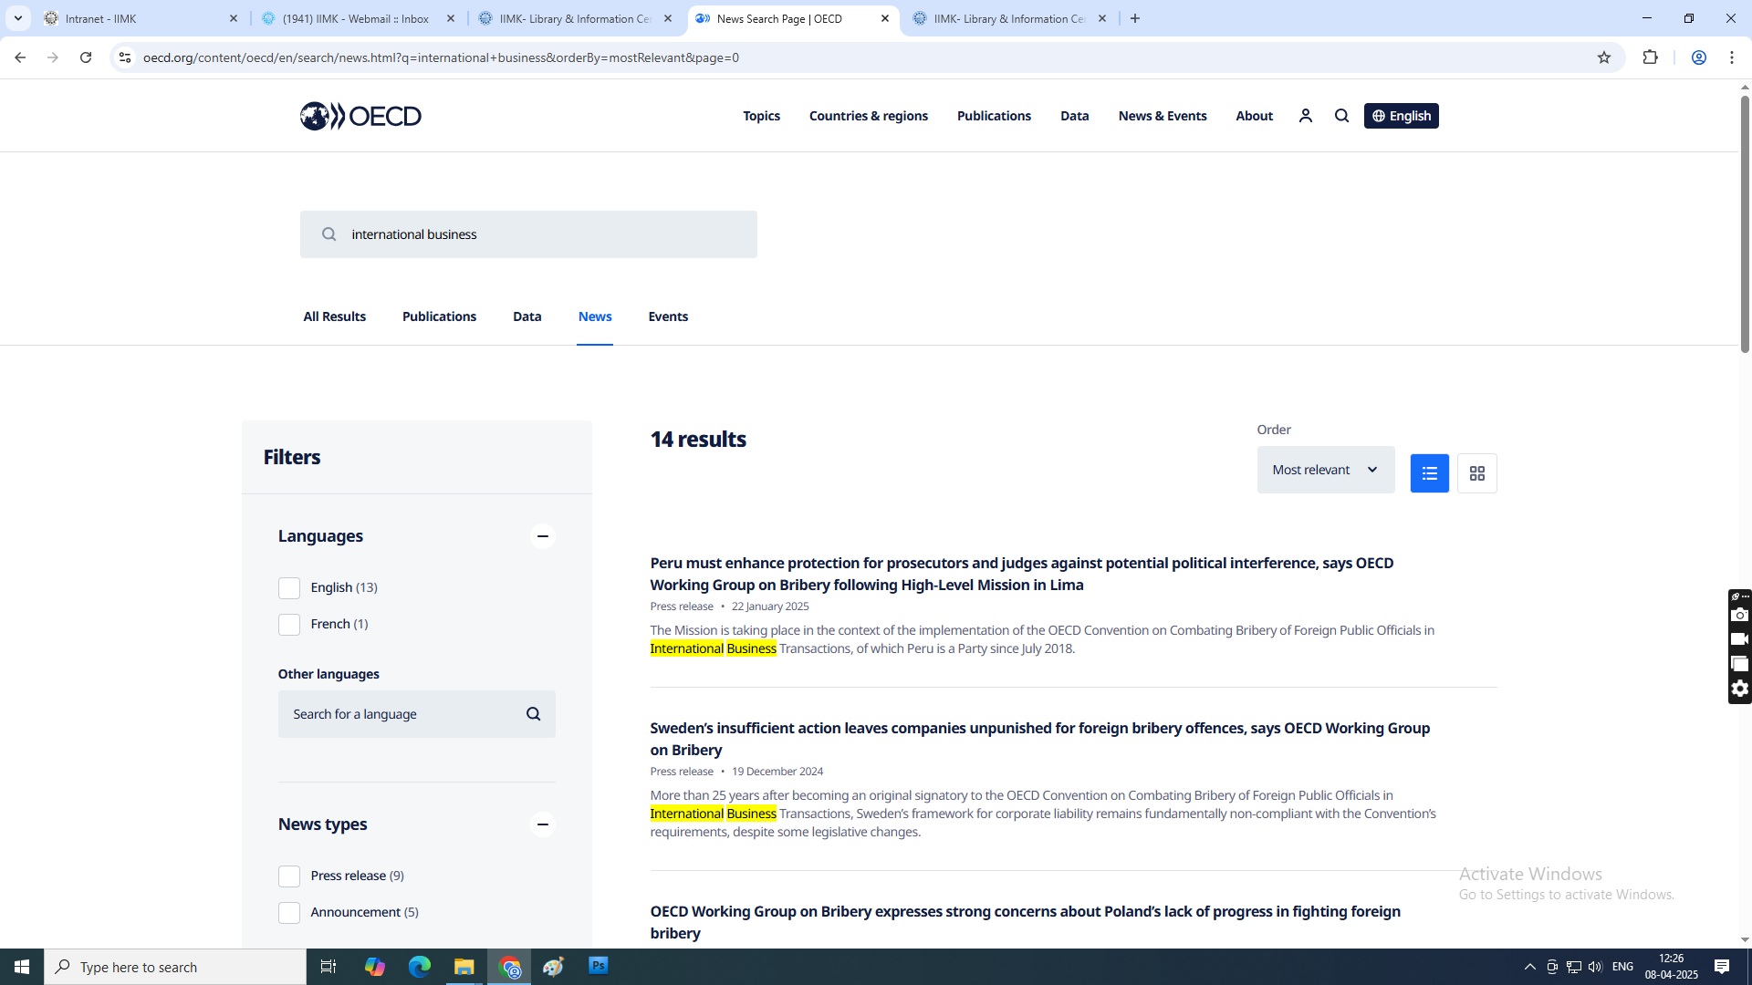Check the English language filter
Image resolution: width=1752 pixels, height=985 pixels.
pyautogui.click(x=289, y=588)
